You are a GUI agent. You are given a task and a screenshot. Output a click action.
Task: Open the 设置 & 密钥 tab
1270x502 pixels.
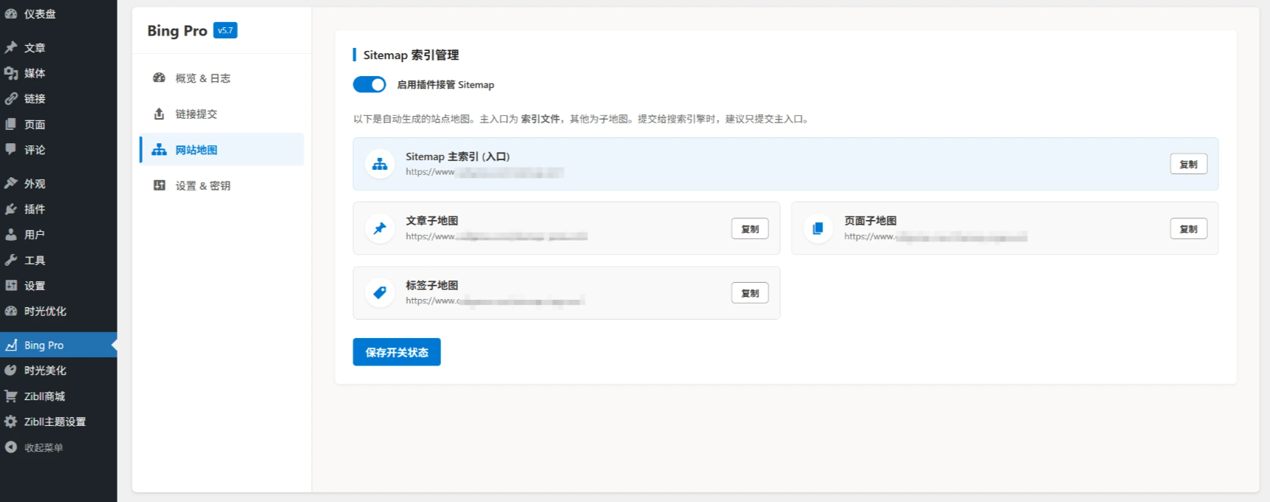pos(202,185)
